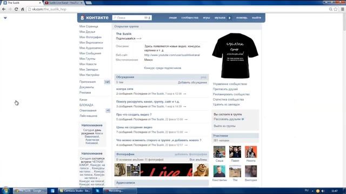
Task: Go to Моя Страница in sidebar
Action: click(89, 26)
